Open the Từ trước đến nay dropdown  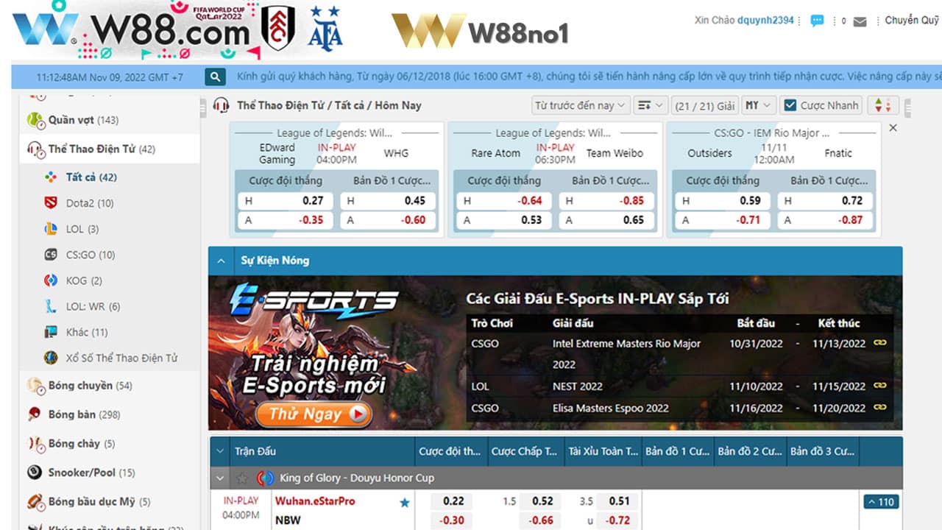pyautogui.click(x=581, y=105)
